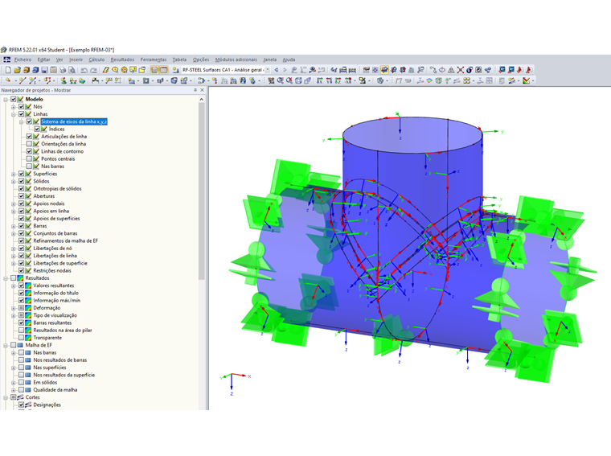Expand the Apoios nodais tree node
The width and height of the screenshot is (611, 456).
(x=14, y=203)
